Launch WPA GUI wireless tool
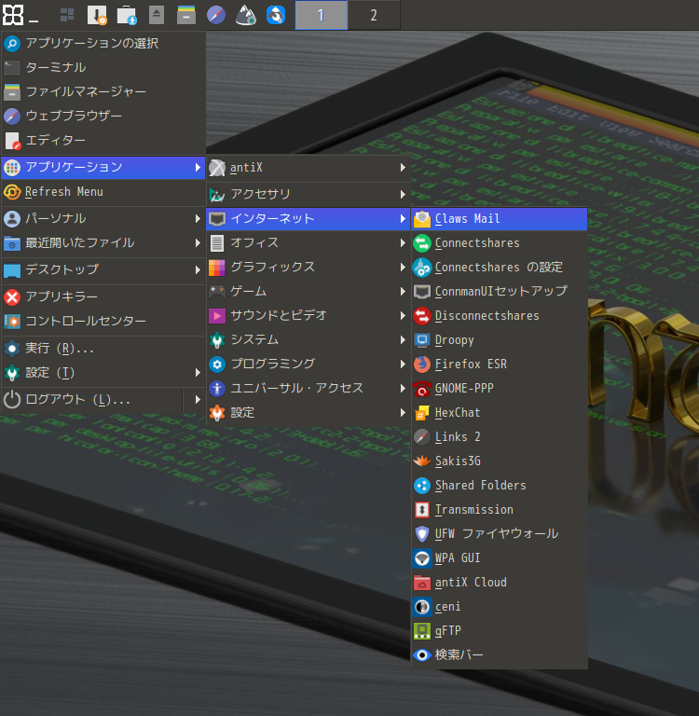The image size is (699, 716). tap(458, 558)
